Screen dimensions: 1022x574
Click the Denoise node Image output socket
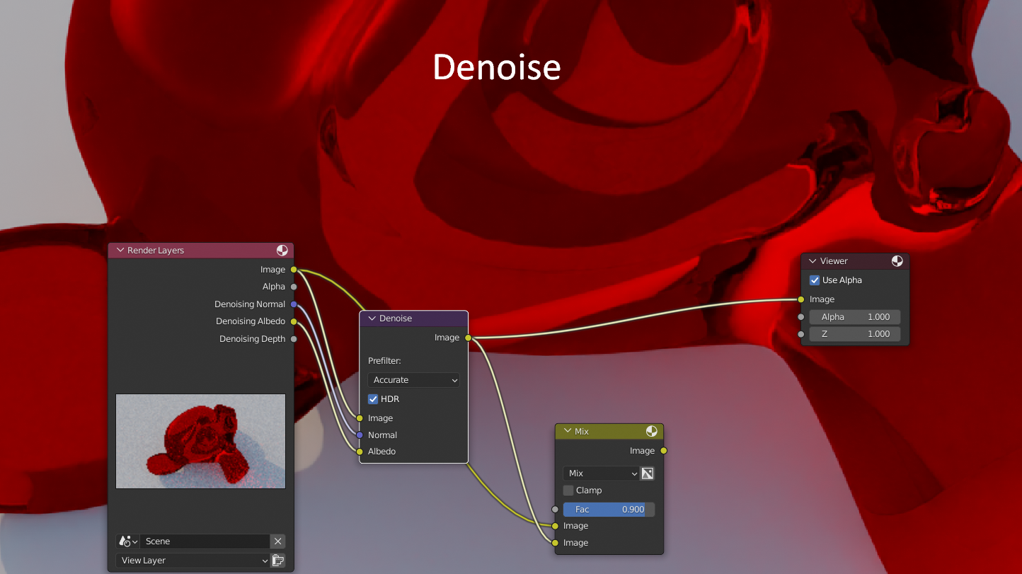[x=468, y=338]
